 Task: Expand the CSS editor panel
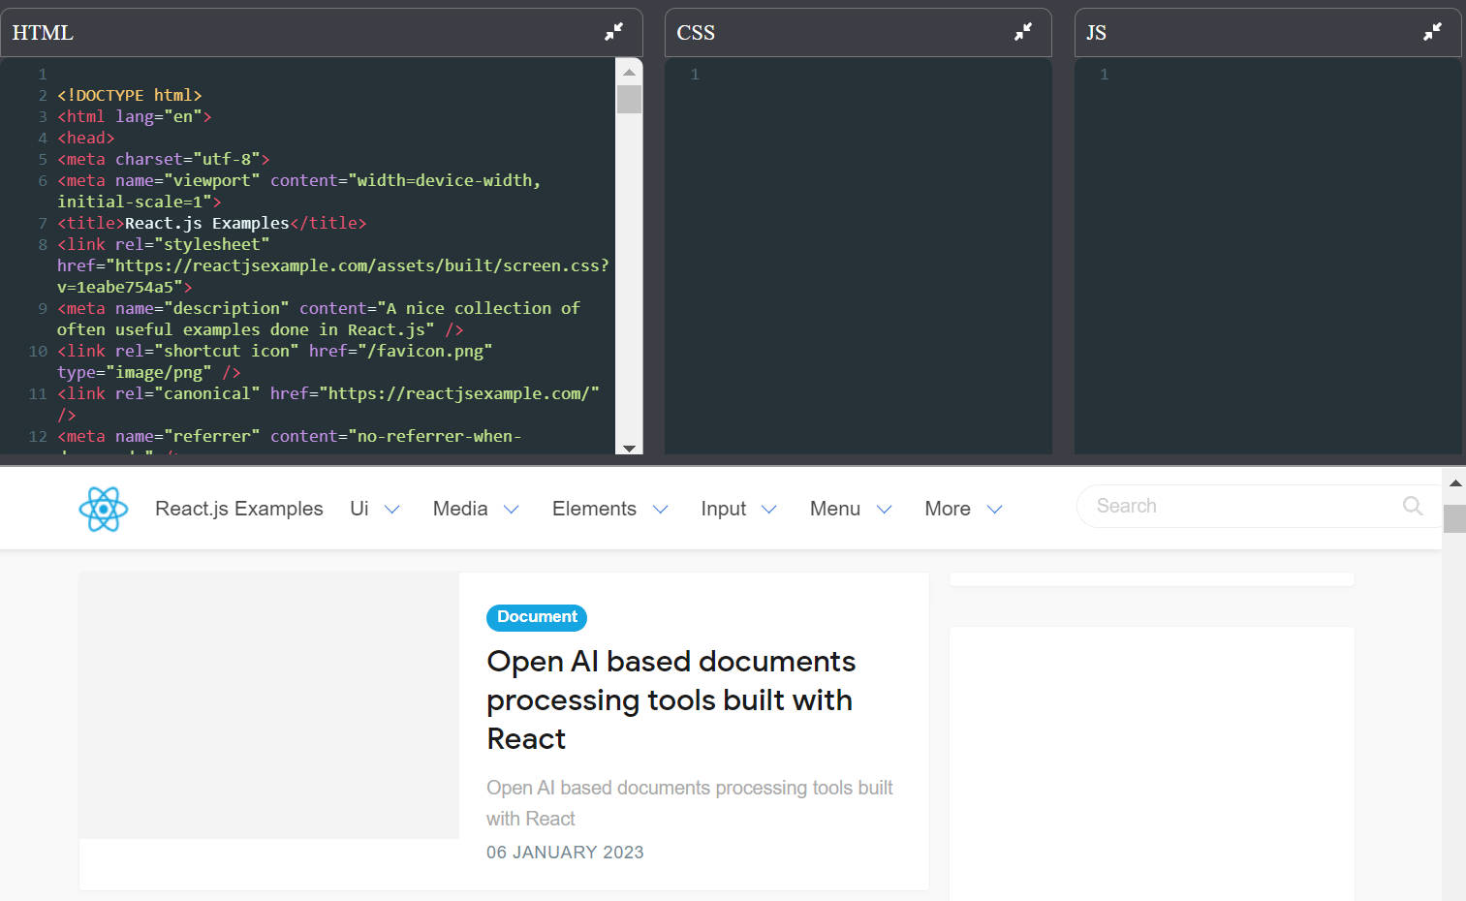coord(1023,31)
